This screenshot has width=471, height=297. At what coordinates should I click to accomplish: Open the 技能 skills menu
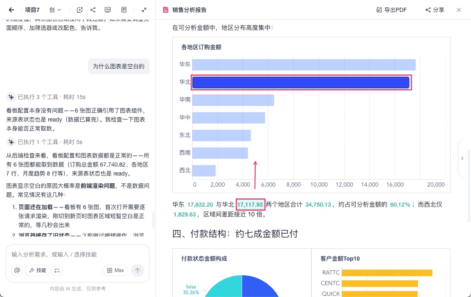tap(38, 270)
